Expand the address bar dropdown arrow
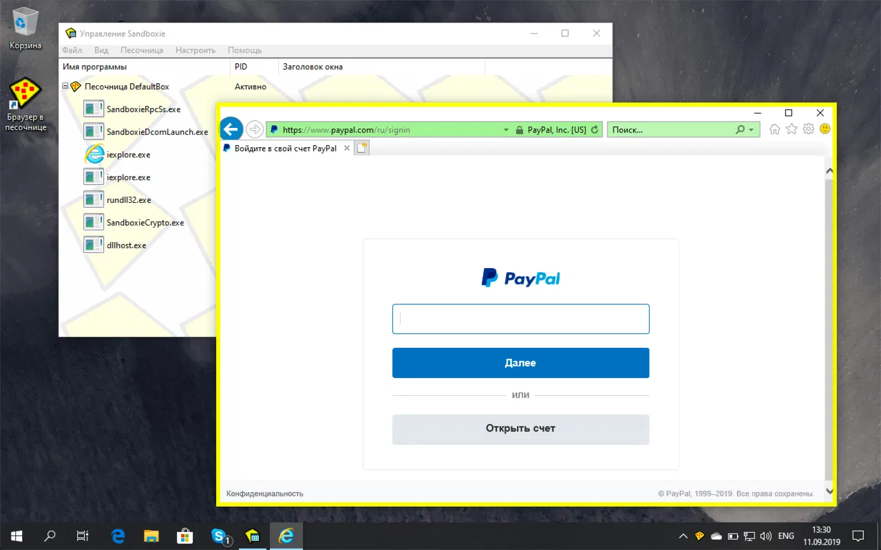 coord(506,129)
